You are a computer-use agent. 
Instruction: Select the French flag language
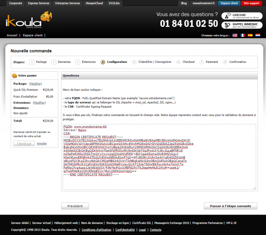(242, 35)
